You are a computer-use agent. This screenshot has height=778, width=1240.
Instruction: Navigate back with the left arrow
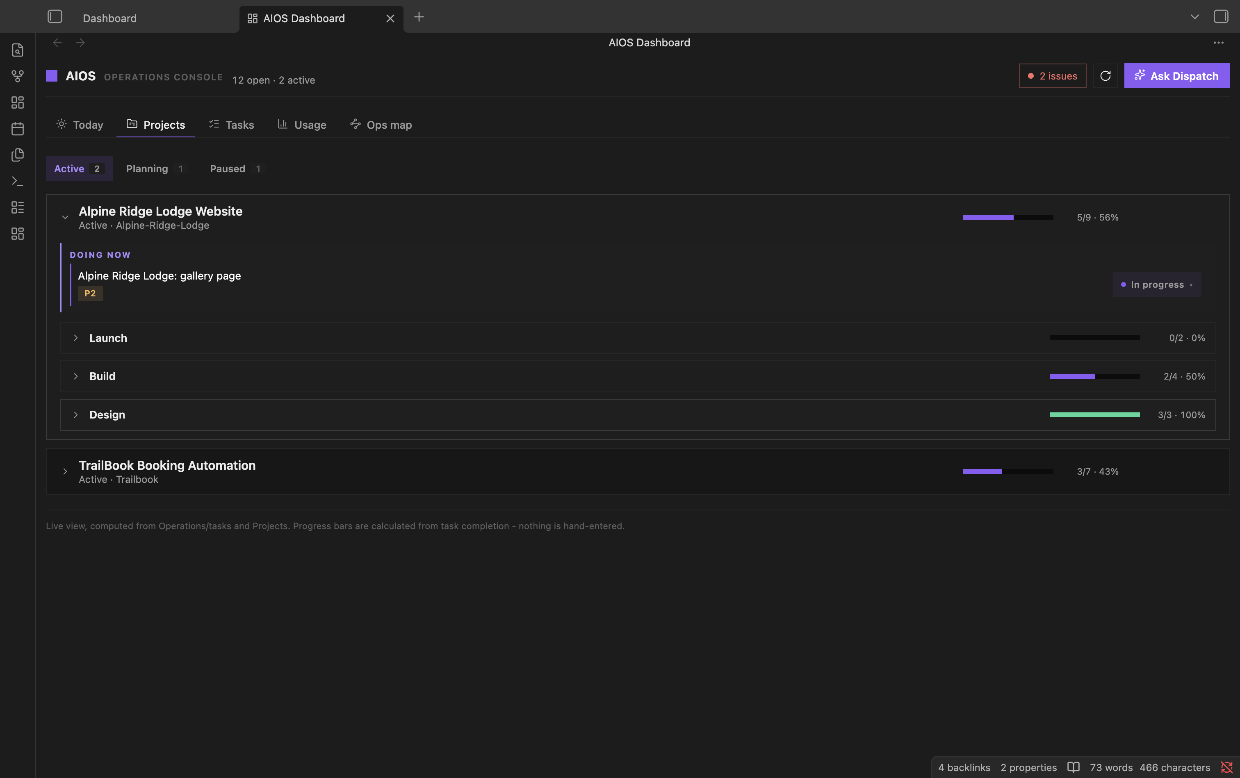(x=58, y=43)
